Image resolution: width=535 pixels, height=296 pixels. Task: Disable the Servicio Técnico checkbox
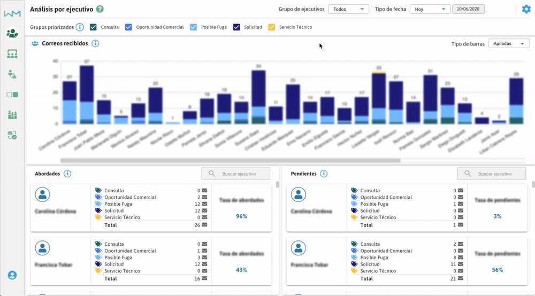click(271, 27)
